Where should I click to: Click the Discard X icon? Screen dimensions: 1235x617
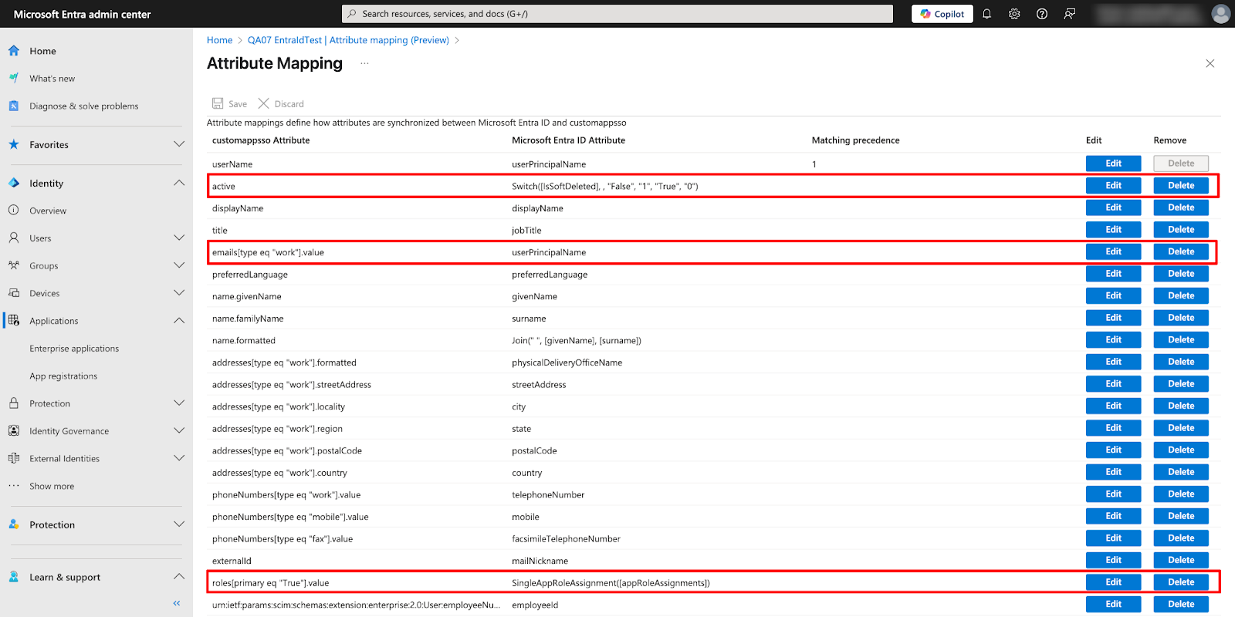[x=264, y=103]
